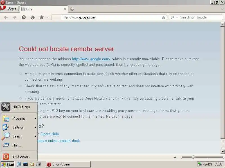Click the Opera logo in title bar
Image resolution: width=225 pixels, height=168 pixels.
tap(3, 3)
